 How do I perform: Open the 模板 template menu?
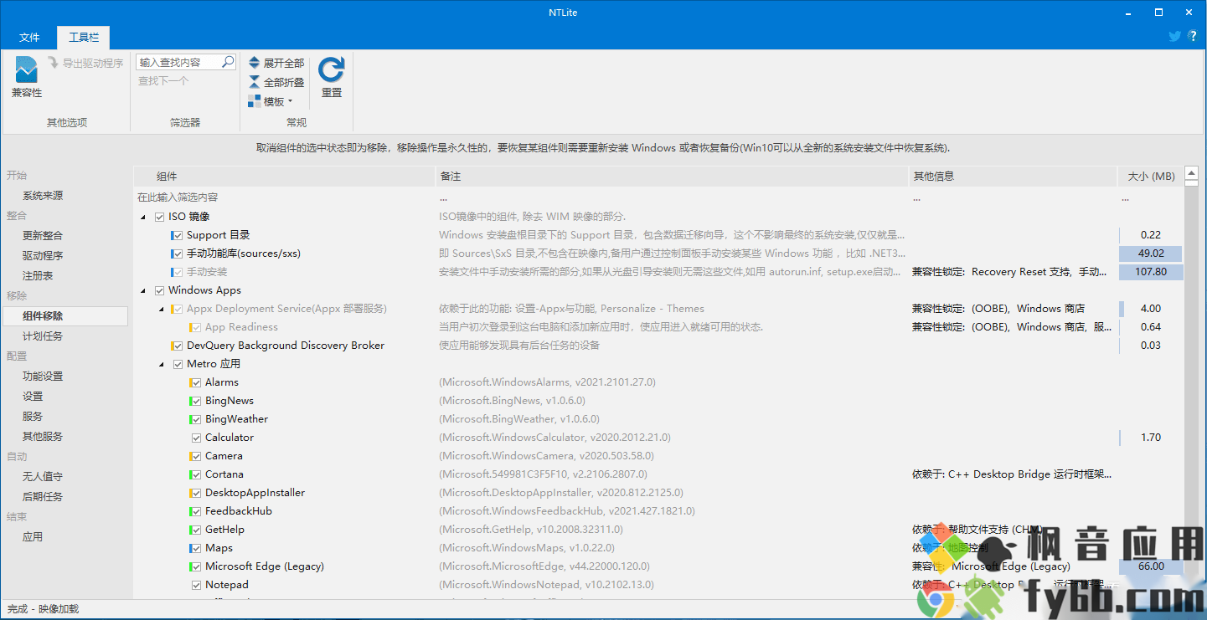[271, 101]
